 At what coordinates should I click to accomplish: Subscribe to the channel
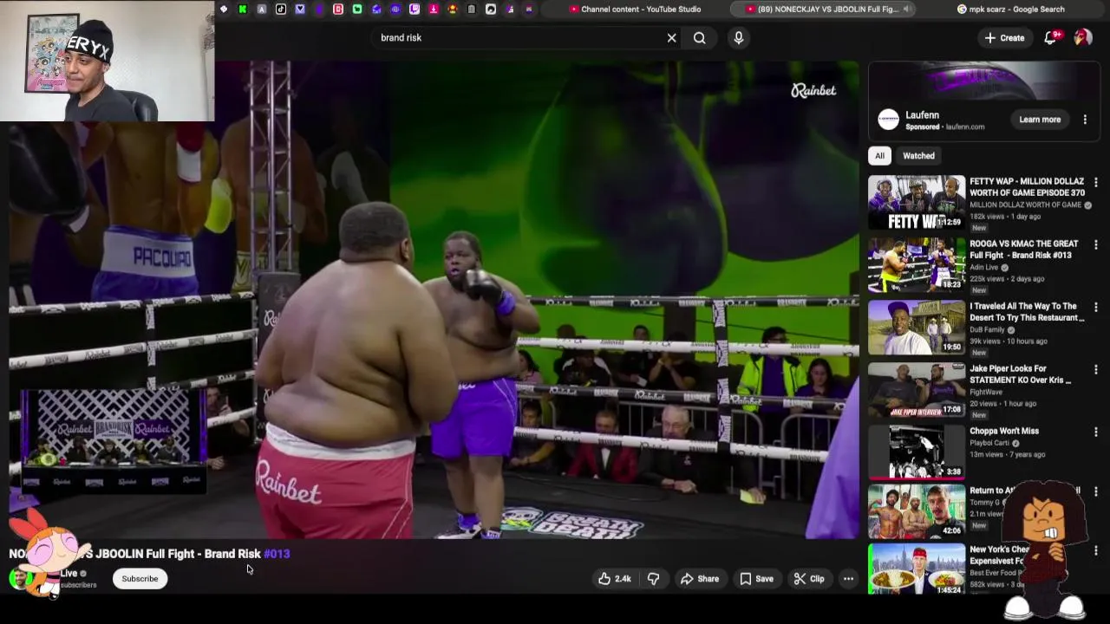(x=140, y=579)
